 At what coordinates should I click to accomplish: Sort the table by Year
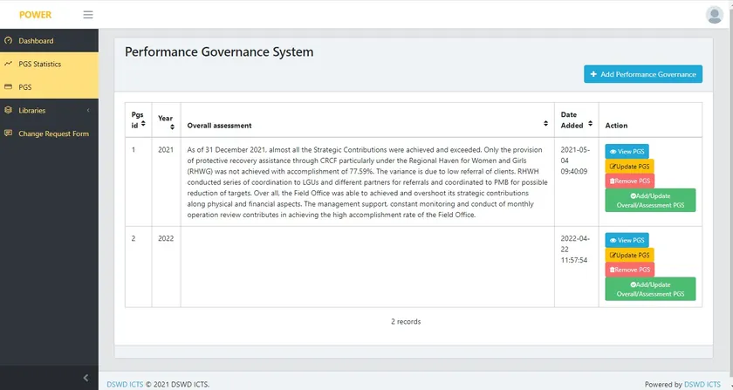173,127
